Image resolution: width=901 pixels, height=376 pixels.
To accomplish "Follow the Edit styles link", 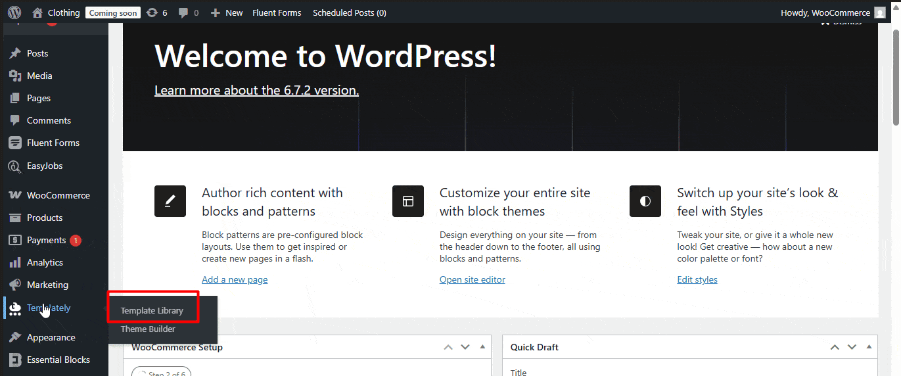I will tap(697, 279).
